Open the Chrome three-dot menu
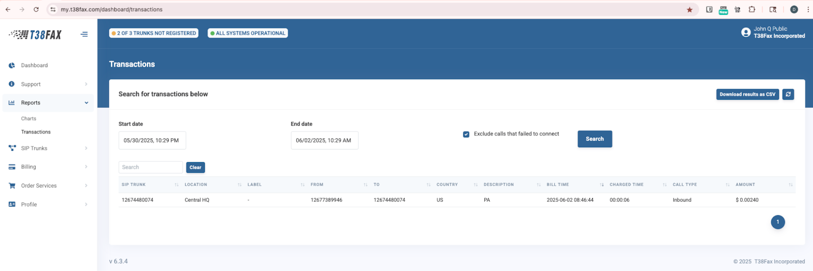The width and height of the screenshot is (813, 271). pyautogui.click(x=808, y=9)
